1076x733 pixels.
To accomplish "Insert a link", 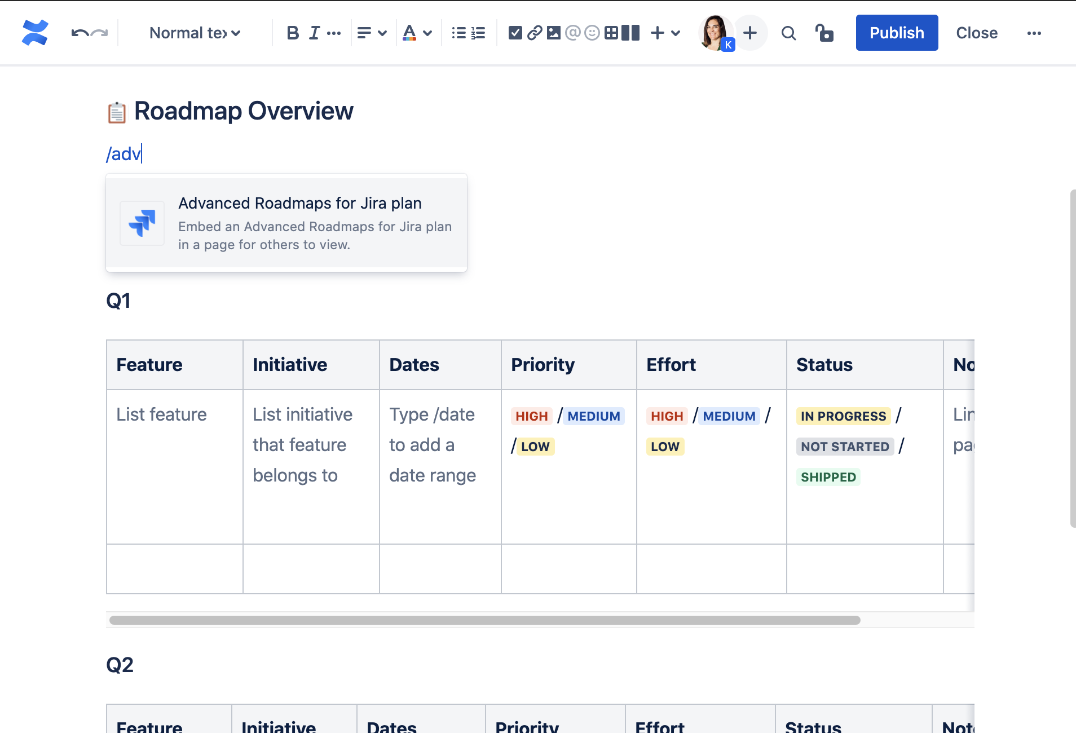I will coord(535,33).
